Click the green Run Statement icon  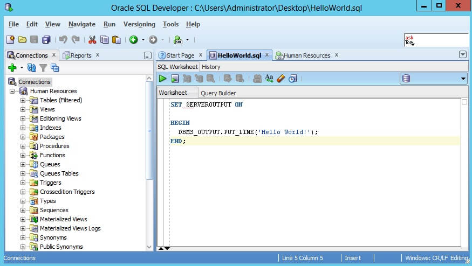[162, 79]
